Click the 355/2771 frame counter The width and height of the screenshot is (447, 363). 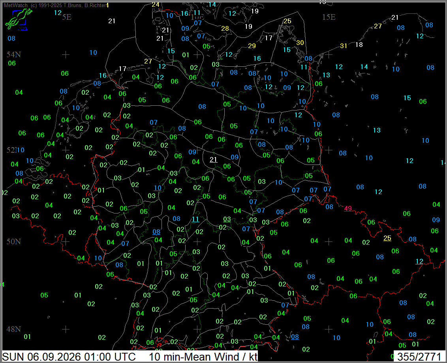click(x=419, y=357)
